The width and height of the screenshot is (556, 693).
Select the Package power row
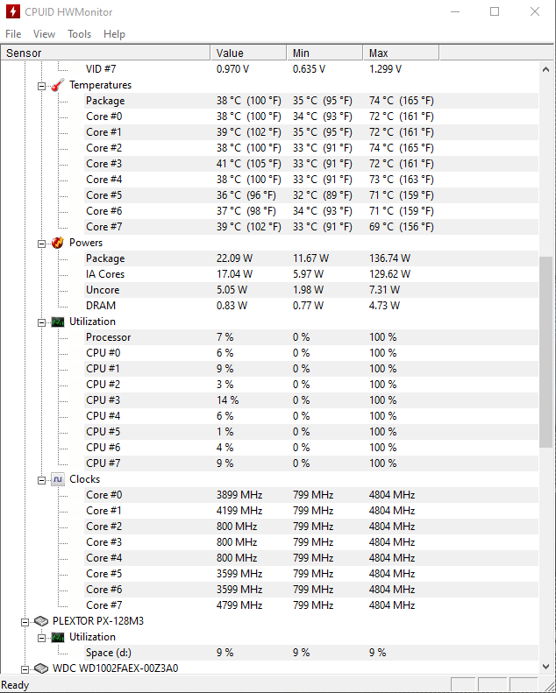pyautogui.click(x=105, y=258)
